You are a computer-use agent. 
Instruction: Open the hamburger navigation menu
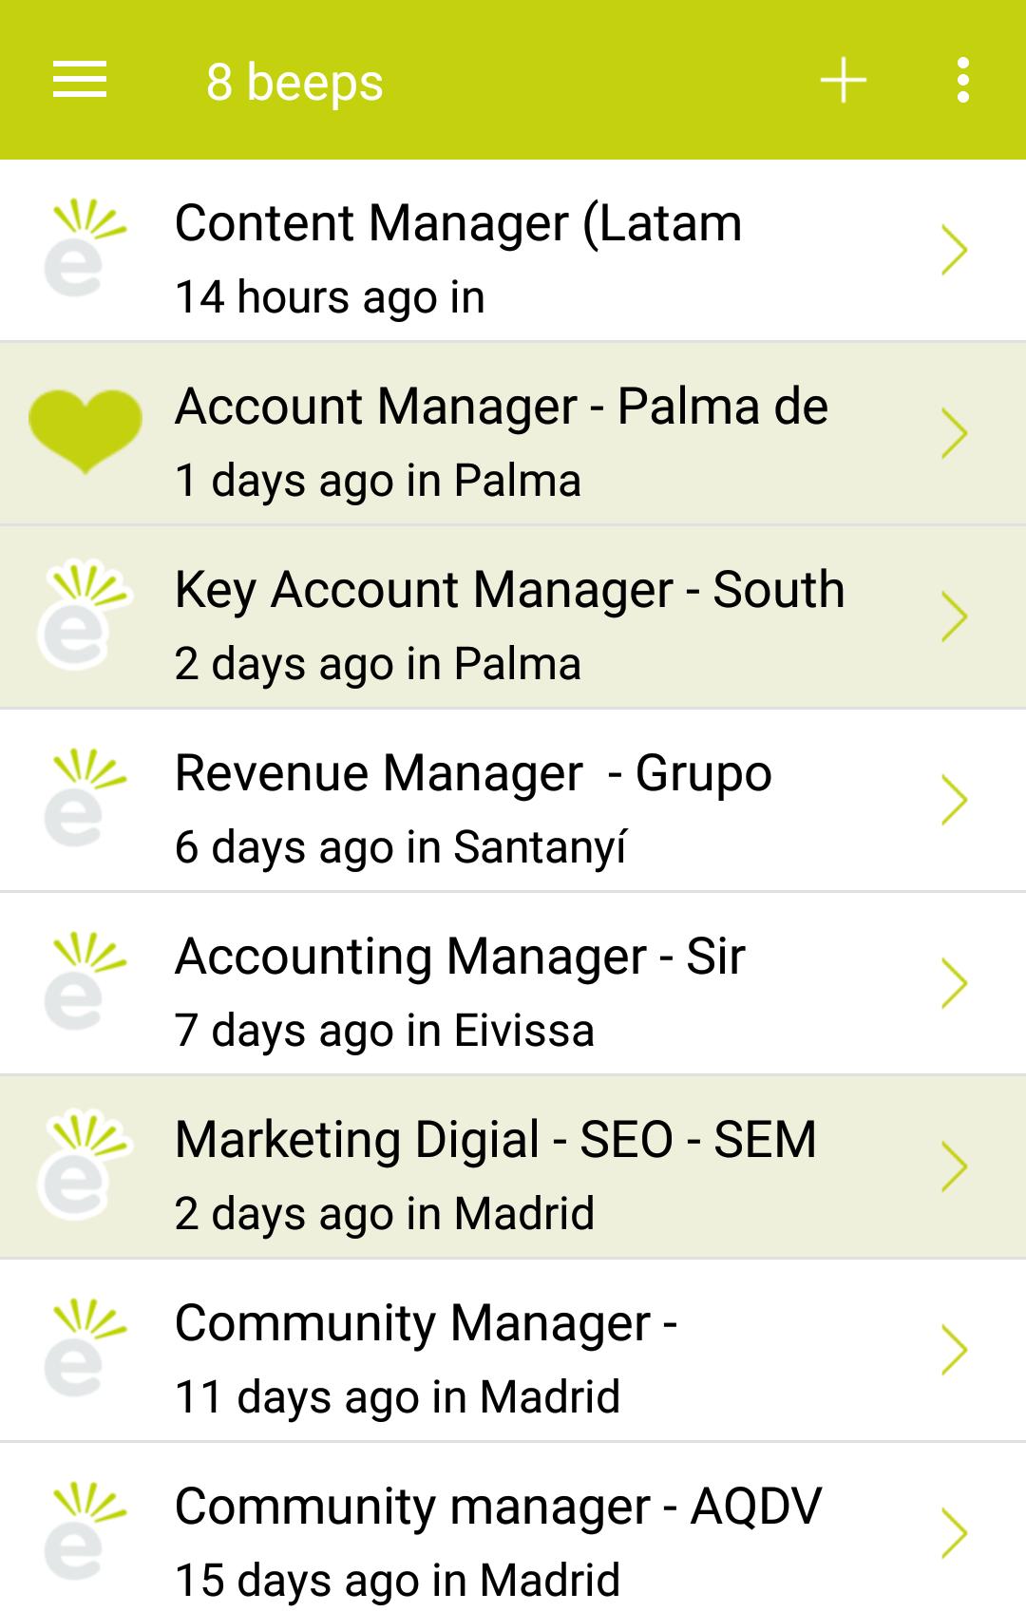point(80,80)
